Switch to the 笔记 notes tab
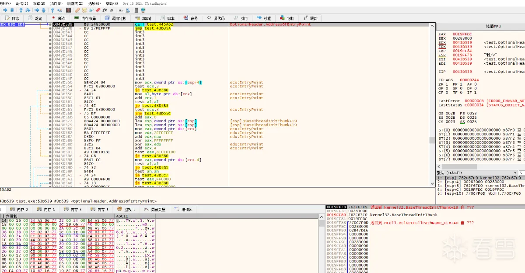Image resolution: width=525 pixels, height=273 pixels. [35, 18]
